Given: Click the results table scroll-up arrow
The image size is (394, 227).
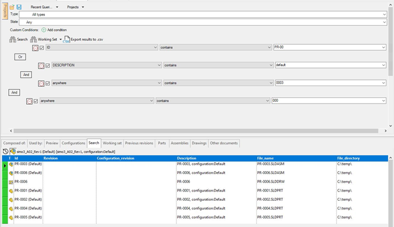Looking at the screenshot, I should pyautogui.click(x=391, y=158).
